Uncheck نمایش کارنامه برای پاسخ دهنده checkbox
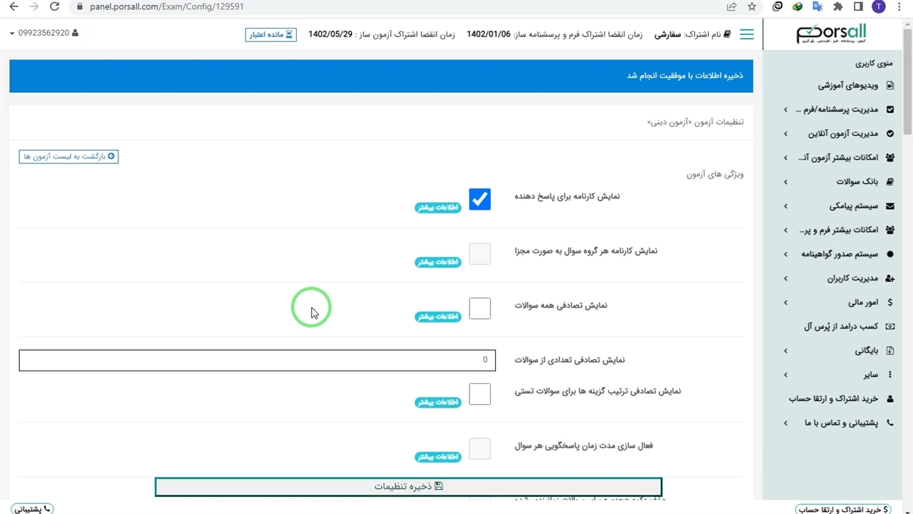The height and width of the screenshot is (514, 913). (x=480, y=199)
